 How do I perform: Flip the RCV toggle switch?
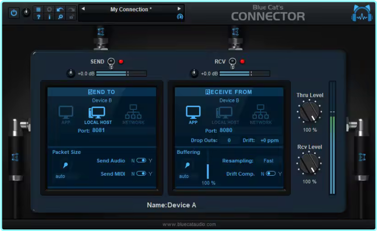(232, 63)
